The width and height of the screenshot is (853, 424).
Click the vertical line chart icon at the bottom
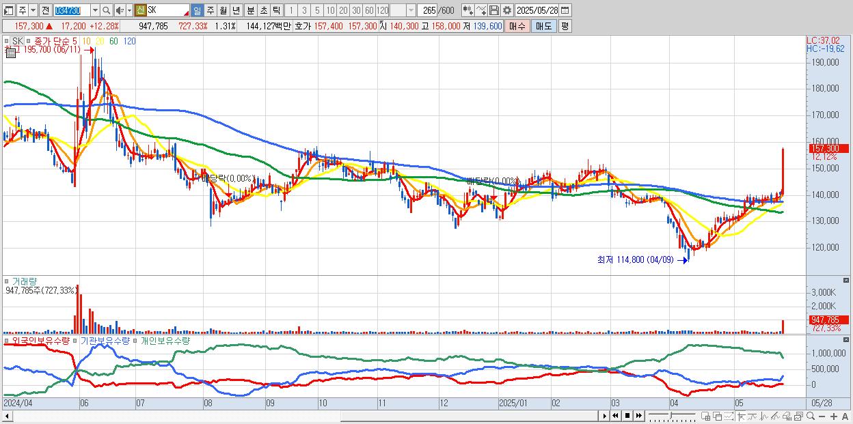pos(764,416)
